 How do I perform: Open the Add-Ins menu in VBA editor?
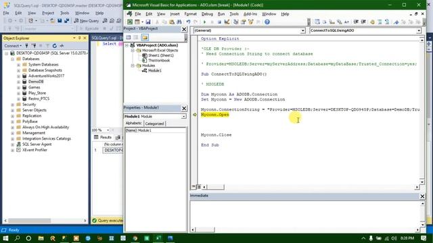pyautogui.click(x=250, y=13)
